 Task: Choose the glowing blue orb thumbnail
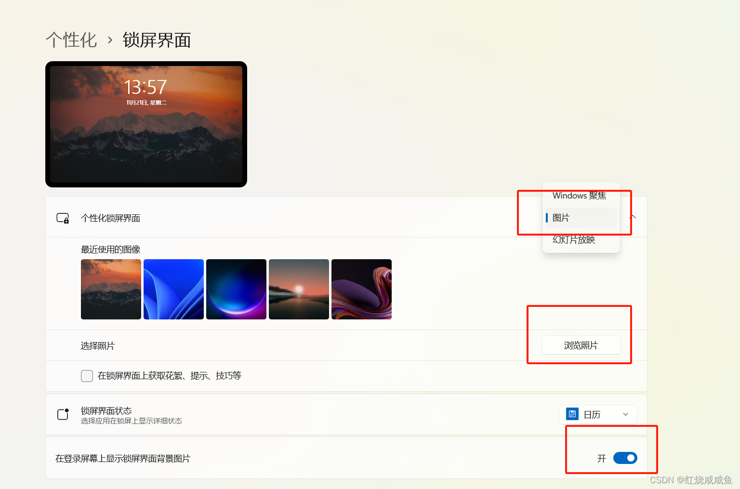pos(236,289)
